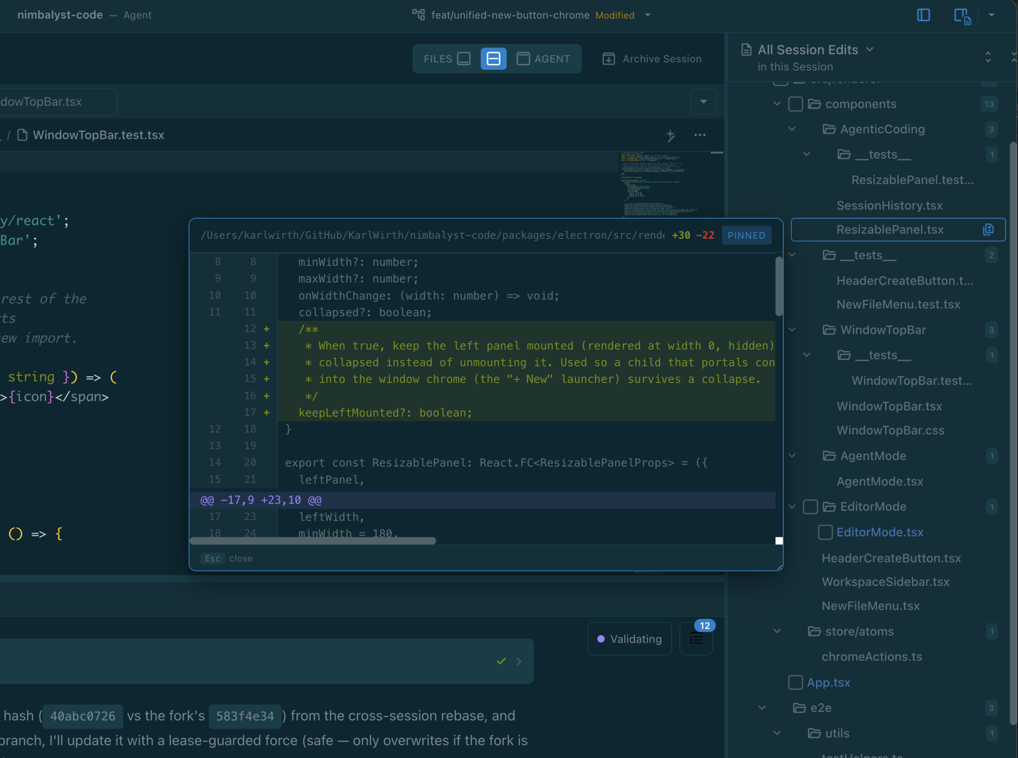Open NewFileMenu.test.tsx in tree
Screen dimensions: 1018x758
tap(898, 304)
